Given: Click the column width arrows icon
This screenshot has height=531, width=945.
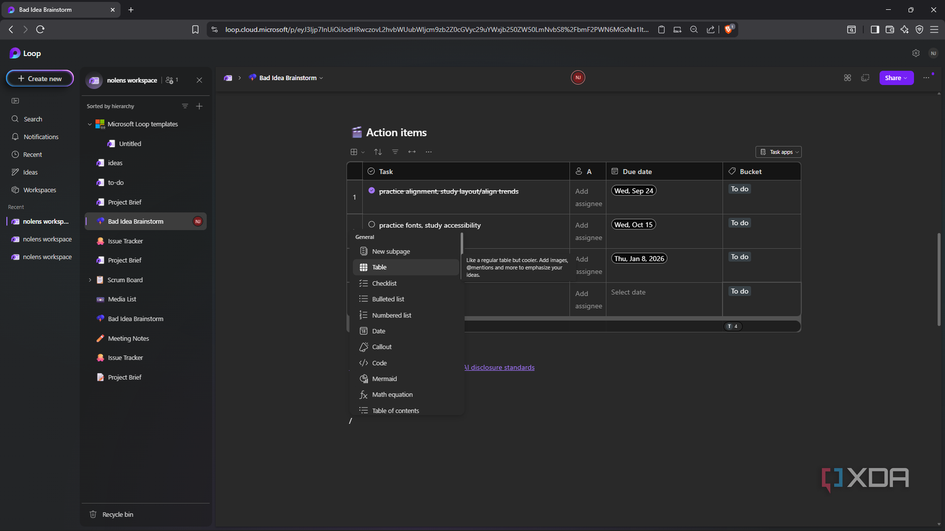Looking at the screenshot, I should 412,152.
